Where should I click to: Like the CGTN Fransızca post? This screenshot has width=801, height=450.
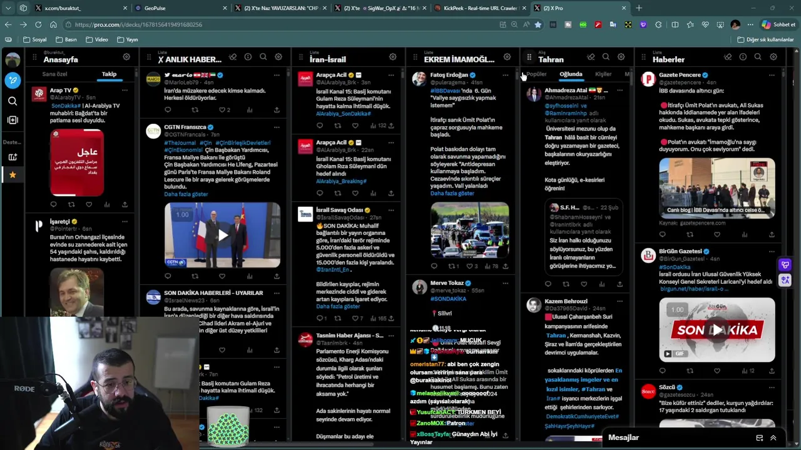(x=222, y=276)
